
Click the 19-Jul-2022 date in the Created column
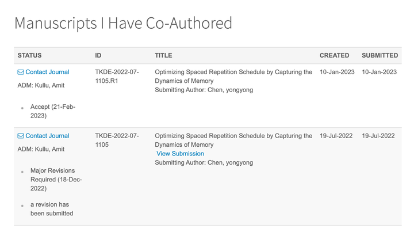tap(336, 136)
